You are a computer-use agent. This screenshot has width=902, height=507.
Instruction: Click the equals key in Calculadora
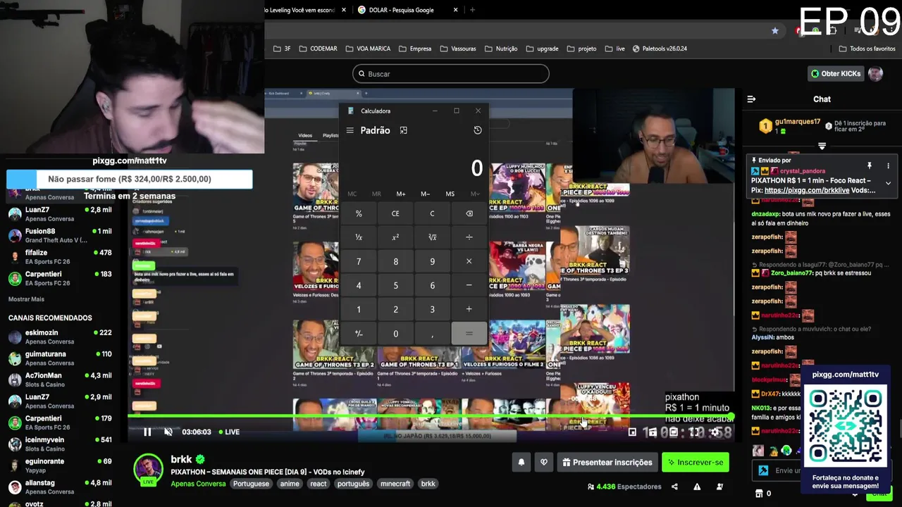(x=469, y=333)
